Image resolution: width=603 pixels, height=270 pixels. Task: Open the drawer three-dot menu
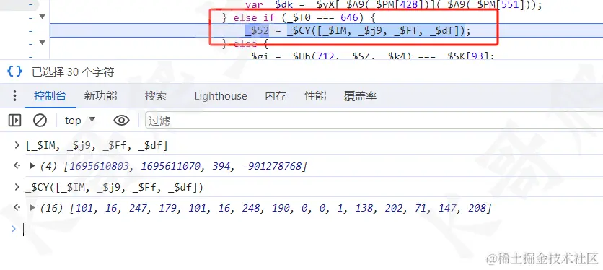pyautogui.click(x=14, y=96)
